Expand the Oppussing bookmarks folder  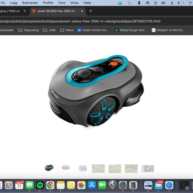click(29, 30)
